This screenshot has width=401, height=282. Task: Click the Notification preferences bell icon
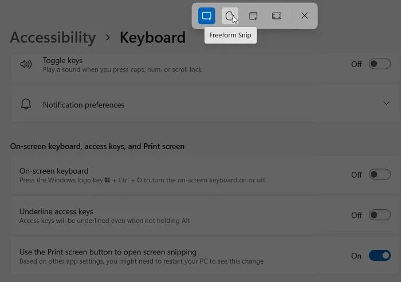[26, 105]
